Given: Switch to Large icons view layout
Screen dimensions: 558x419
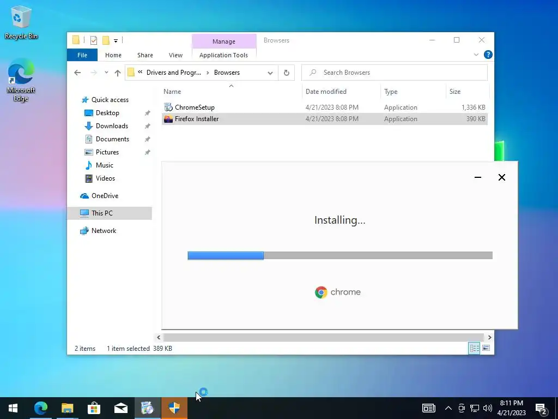Looking at the screenshot, I should click(x=486, y=348).
